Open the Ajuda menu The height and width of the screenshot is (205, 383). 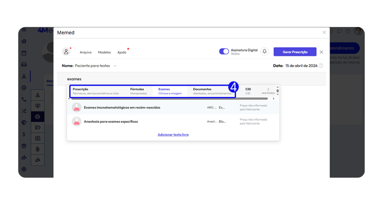click(122, 52)
